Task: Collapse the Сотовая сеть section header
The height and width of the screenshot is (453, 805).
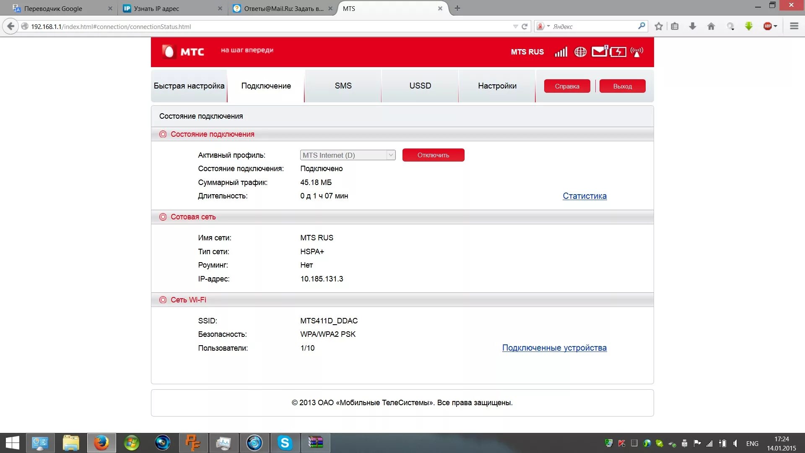Action: pos(402,217)
